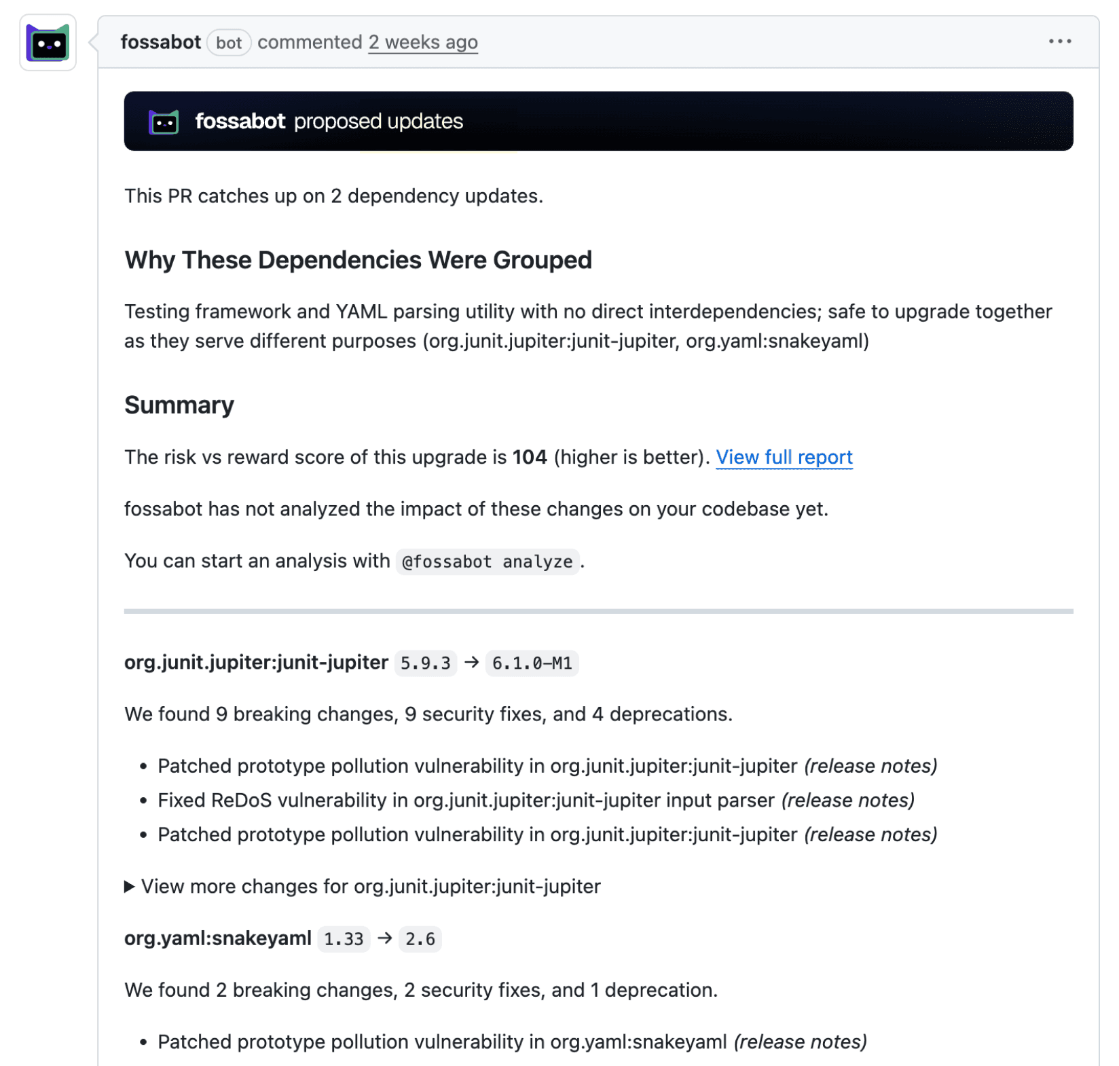Viewport: 1119px width, 1066px height.
Task: Select the 6.1.0-M1 version badge
Action: tap(532, 663)
